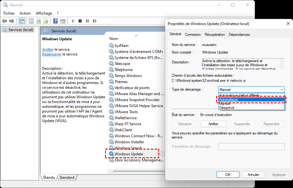This screenshot has height=188, width=293.
Task: Choose the Manuel option in the dropdown list
Action: [251, 104]
